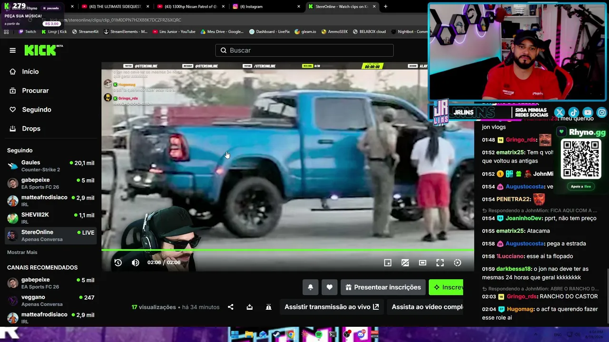This screenshot has height=342, width=609.
Task: Open Discord from the taskbar
Action: point(360,335)
